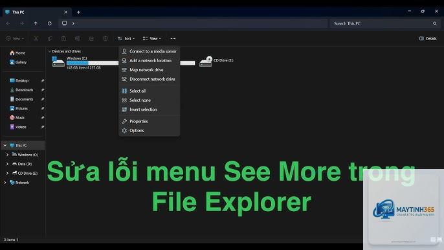The width and height of the screenshot is (444, 250).
Task: Choose Options from the menu
Action: click(x=150, y=131)
